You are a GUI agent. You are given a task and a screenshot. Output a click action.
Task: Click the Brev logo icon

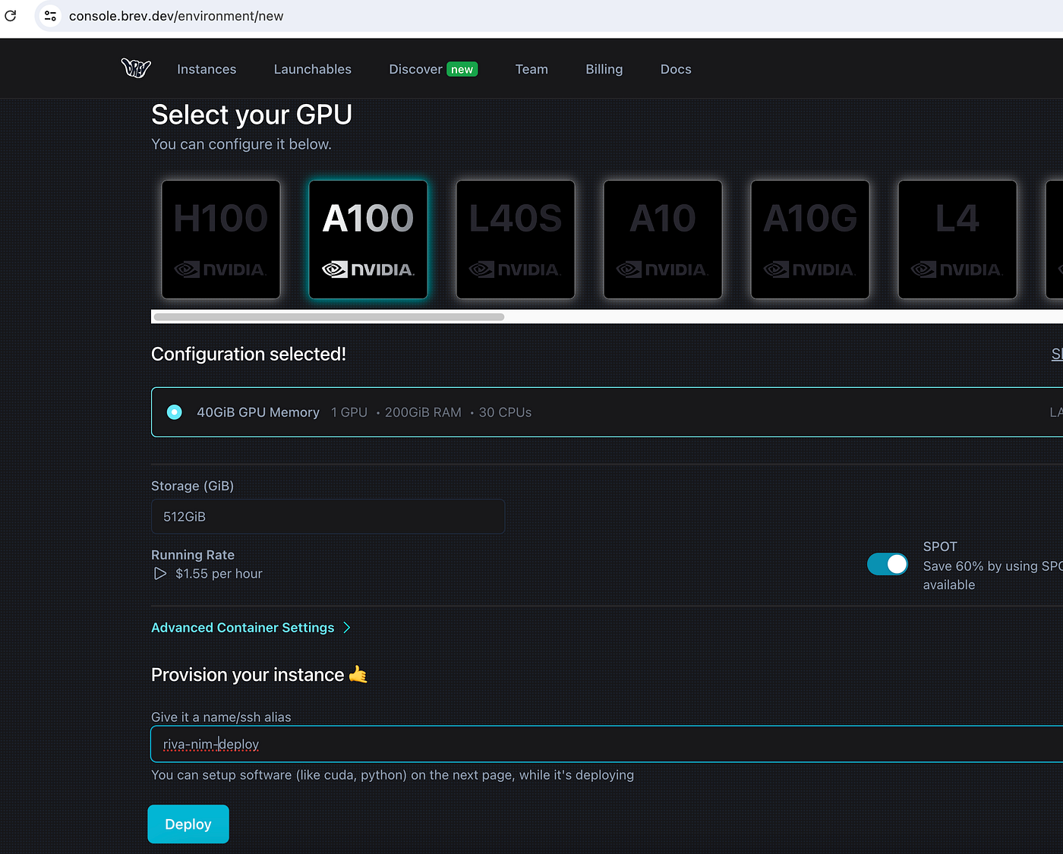click(x=136, y=68)
